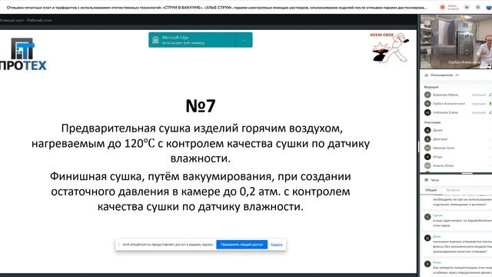Click the resize handle between users and chats
The width and height of the screenshot is (492, 277).
pyautogui.click(x=467, y=173)
